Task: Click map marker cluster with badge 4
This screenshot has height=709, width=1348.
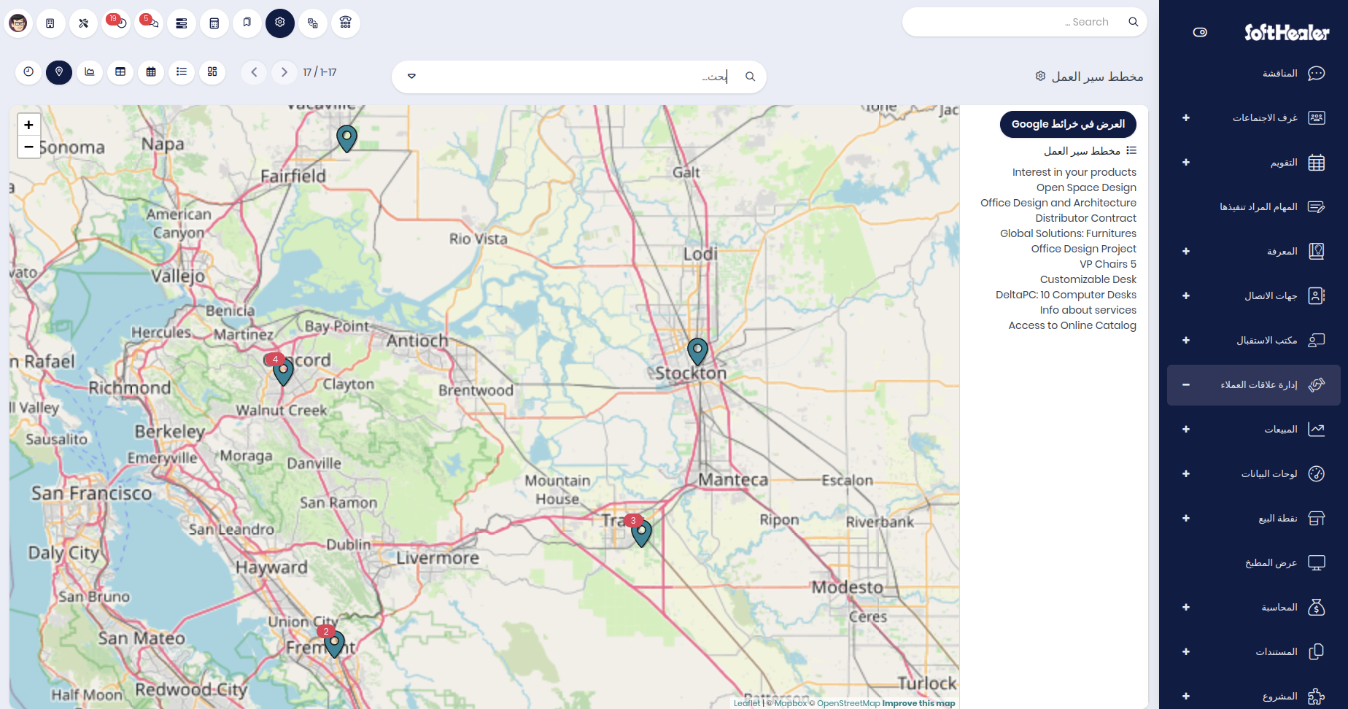Action: (283, 371)
